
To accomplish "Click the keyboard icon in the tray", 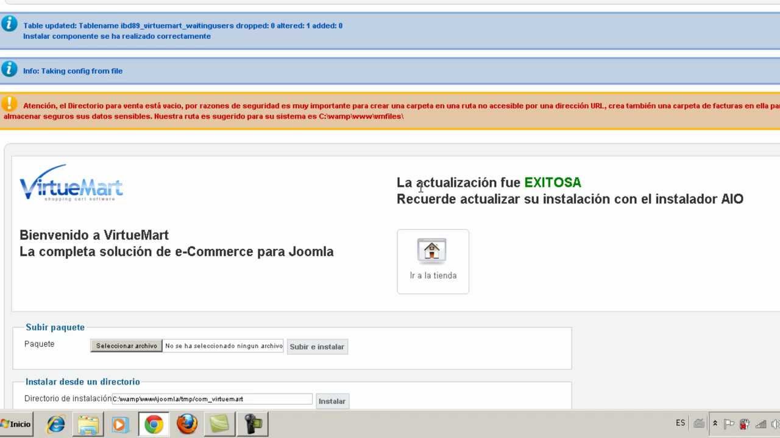I will [700, 423].
